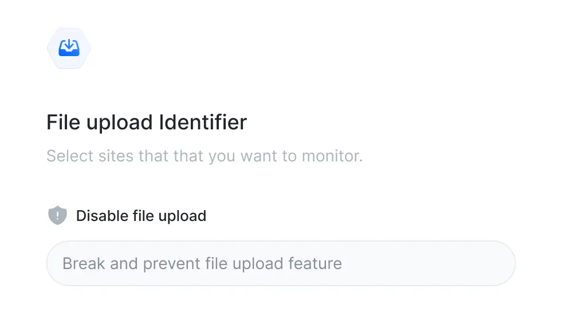Select the hexagon badge at the top
562x332 pixels.
(x=69, y=48)
